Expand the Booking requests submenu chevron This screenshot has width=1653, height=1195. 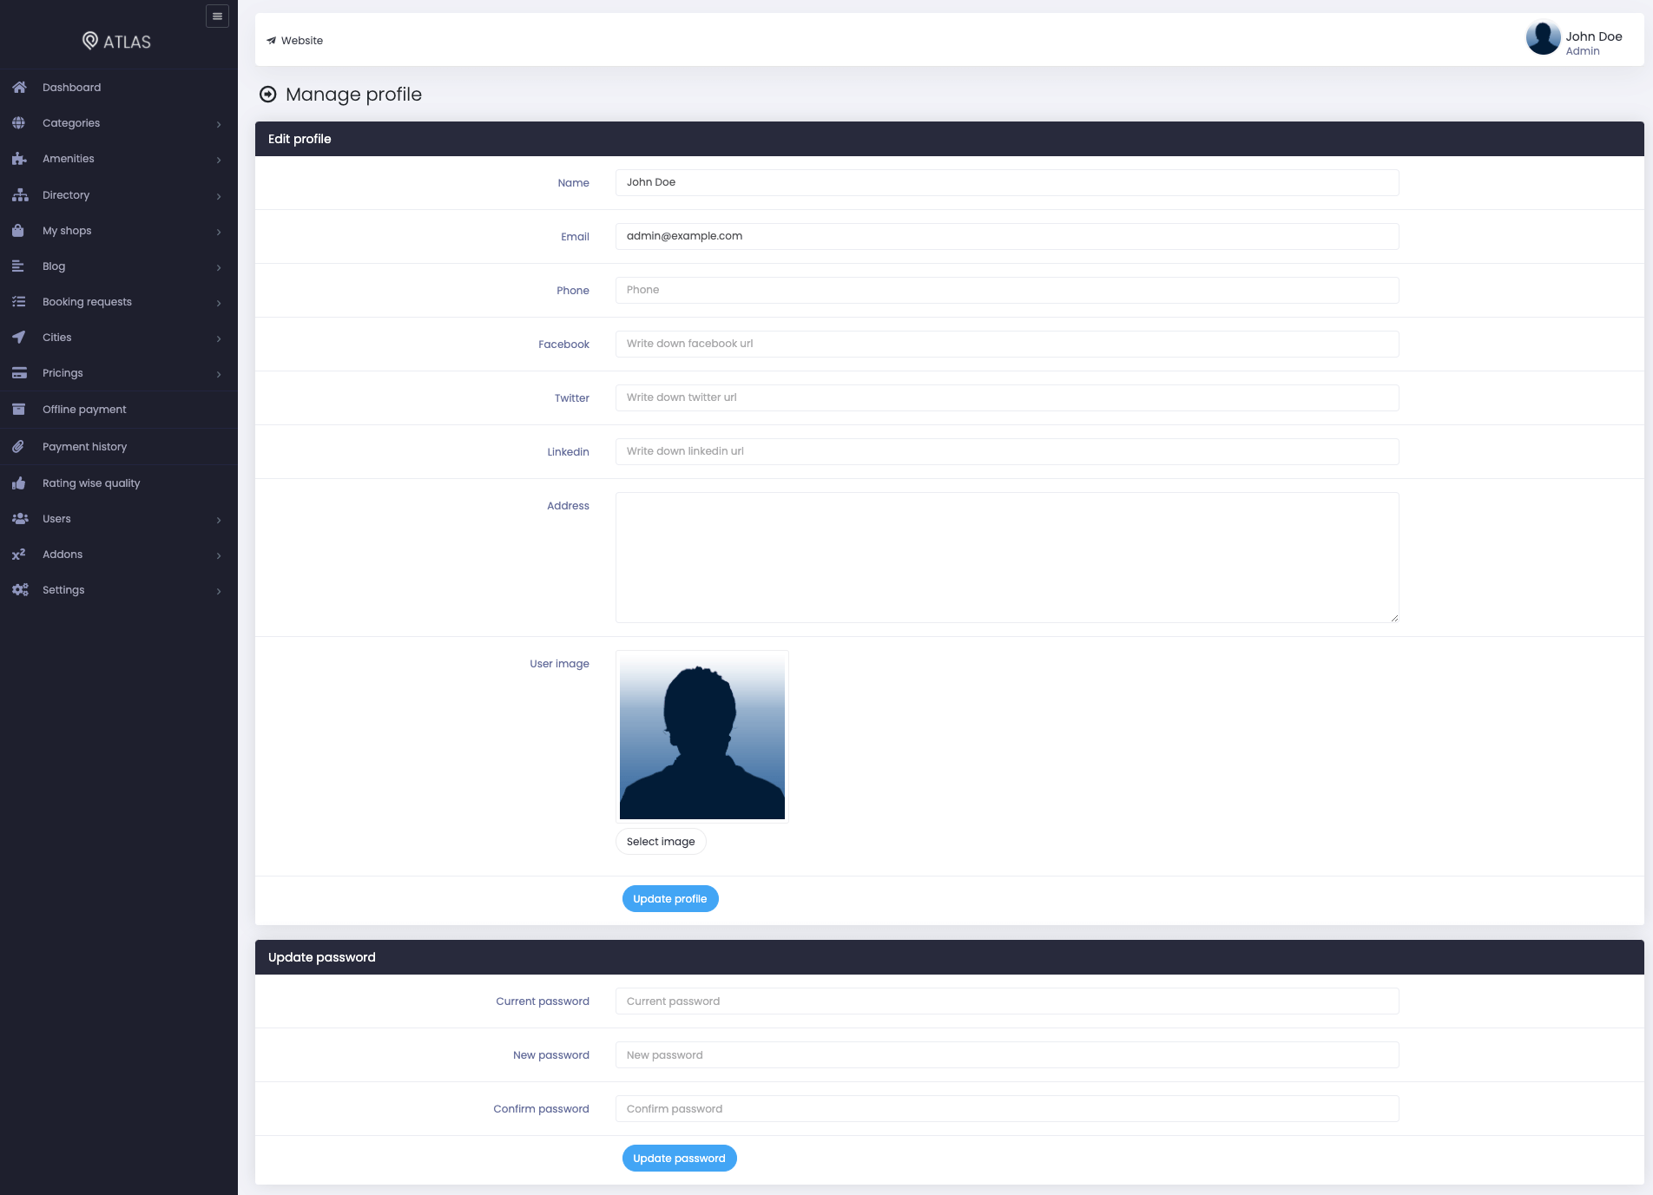(x=219, y=303)
